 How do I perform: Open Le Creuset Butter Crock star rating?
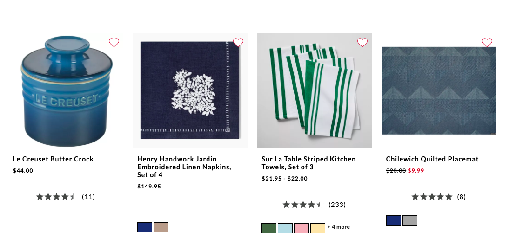point(56,197)
